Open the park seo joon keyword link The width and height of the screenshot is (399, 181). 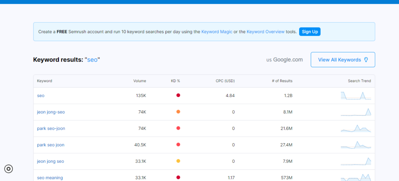(51, 145)
